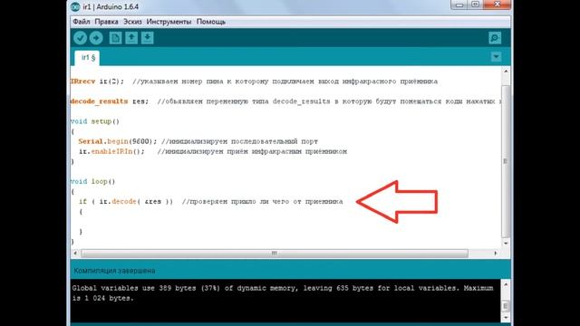Viewport: 580px width, 326px height.
Task: Open a sketch with the up-arrow icon
Action: click(x=131, y=38)
